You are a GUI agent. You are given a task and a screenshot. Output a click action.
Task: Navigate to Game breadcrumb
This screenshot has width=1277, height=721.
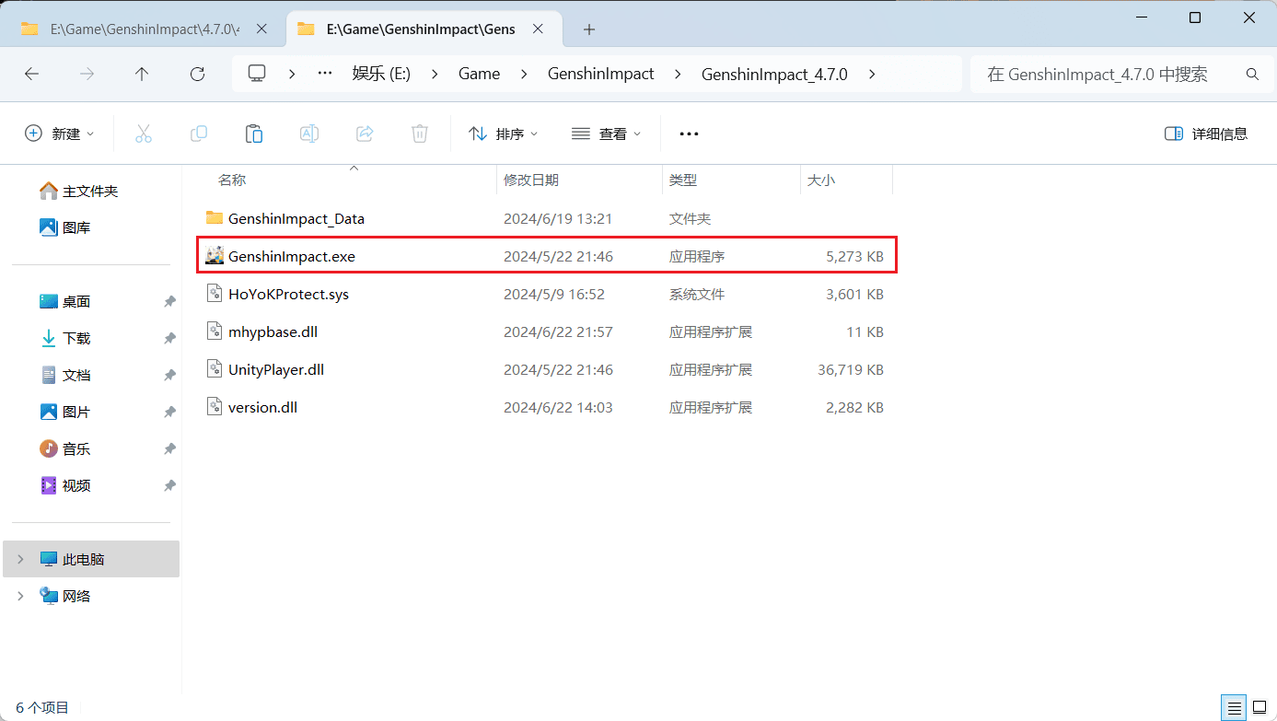click(x=480, y=74)
